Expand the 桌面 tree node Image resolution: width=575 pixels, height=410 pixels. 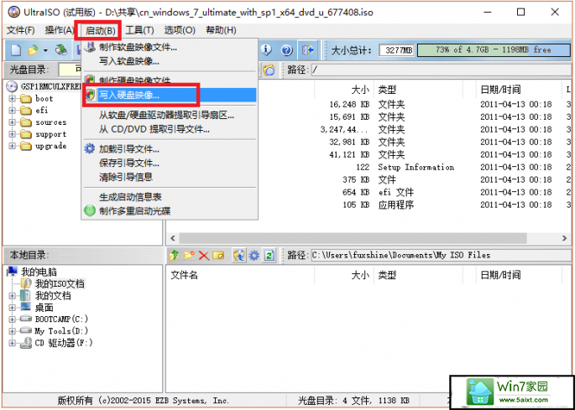click(x=13, y=307)
